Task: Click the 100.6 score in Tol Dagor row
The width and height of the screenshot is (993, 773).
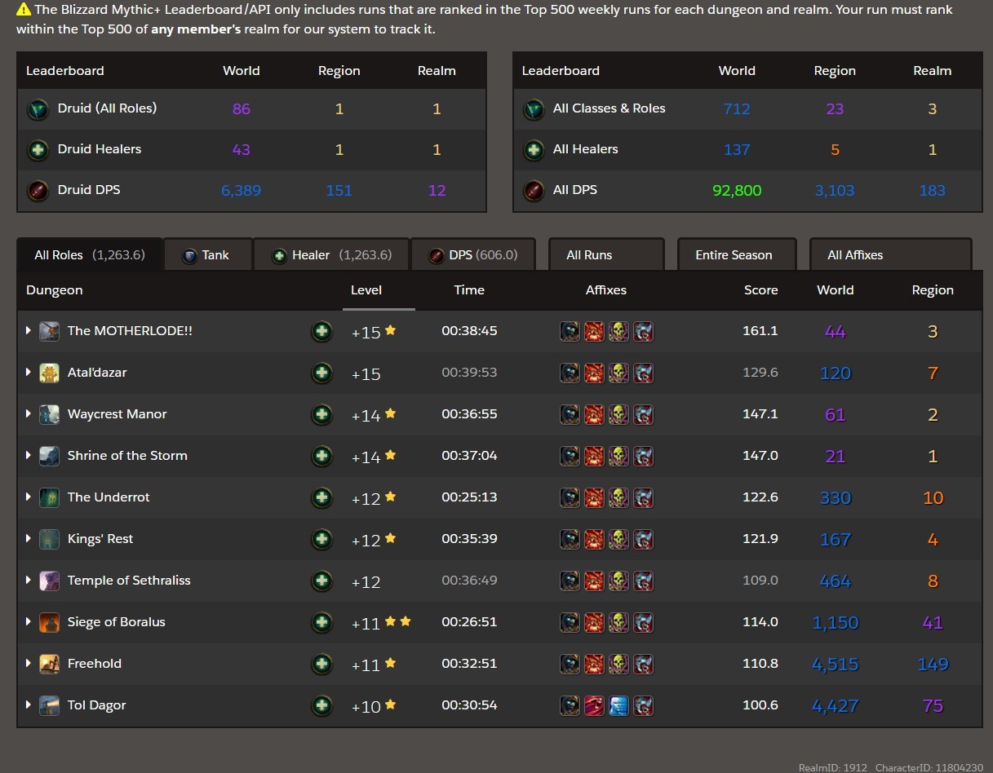Action: pos(760,705)
